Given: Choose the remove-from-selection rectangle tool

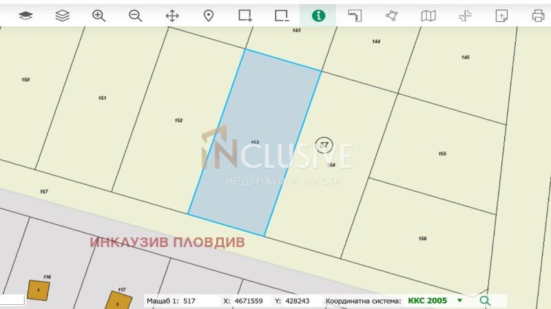Looking at the screenshot, I should coord(282,15).
